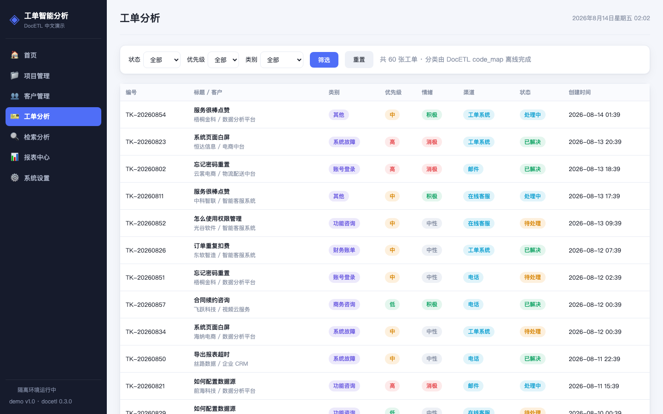Screen dimensions: 663x414
Task: Open the 首页 menu item
Action: 53,55
